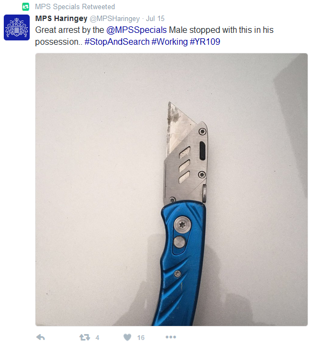
Task: Retweet this tweet using the retweet icon
Action: tap(85, 337)
